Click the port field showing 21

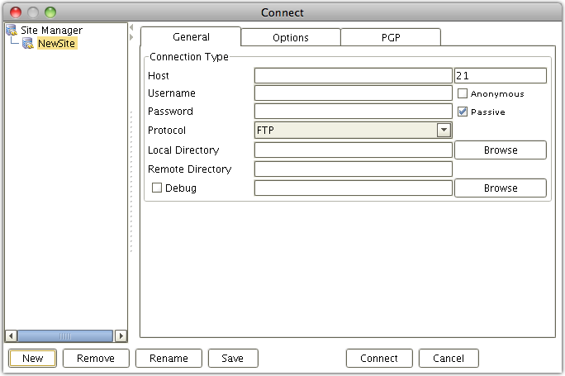tap(500, 76)
